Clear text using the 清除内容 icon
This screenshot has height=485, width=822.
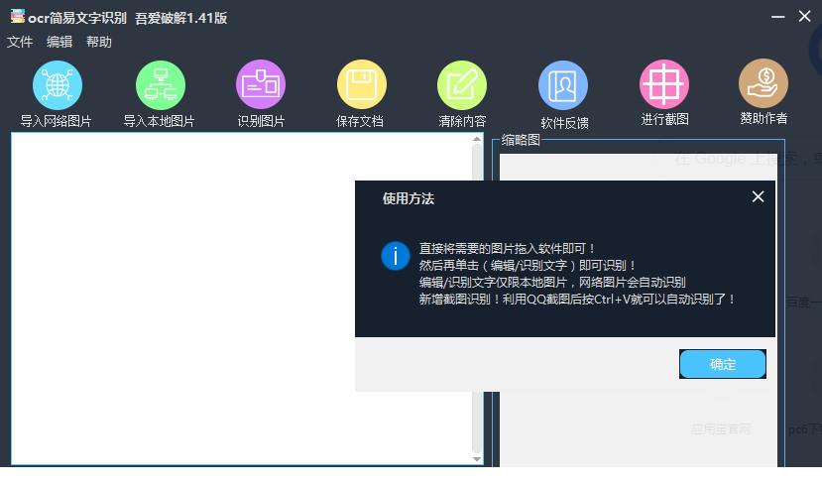click(x=462, y=85)
